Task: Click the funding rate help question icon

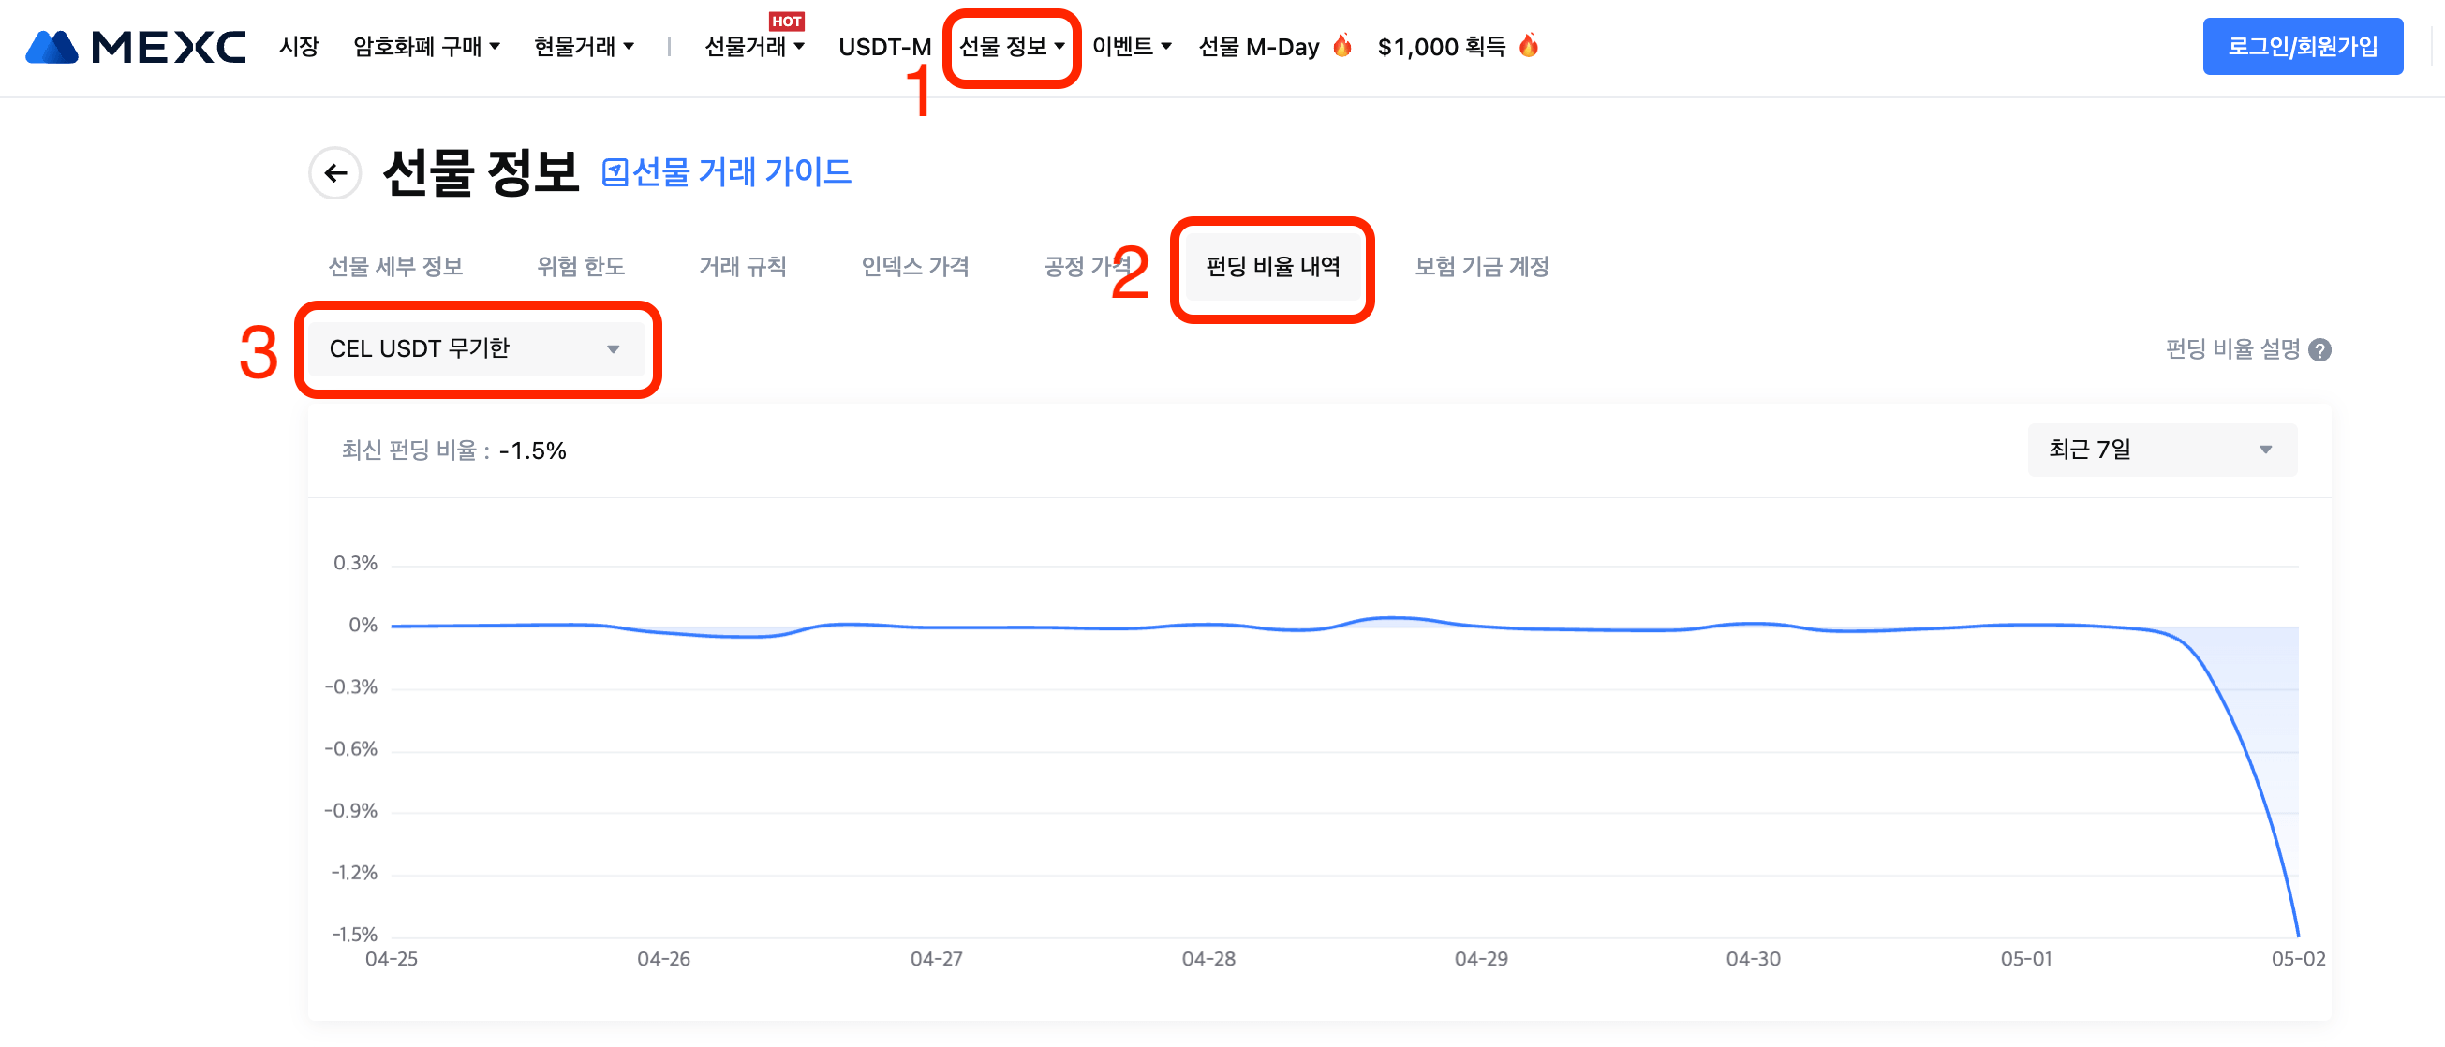Action: coord(2319,350)
